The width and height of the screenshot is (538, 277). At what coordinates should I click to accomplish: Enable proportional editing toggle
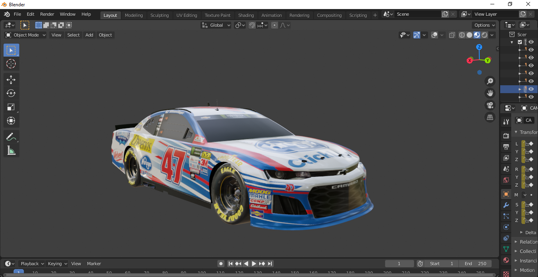[x=275, y=25]
